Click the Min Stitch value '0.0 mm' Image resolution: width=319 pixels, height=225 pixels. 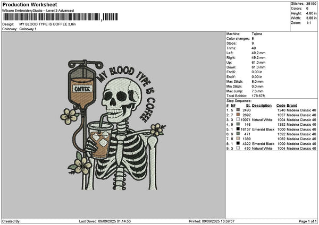click(257, 86)
